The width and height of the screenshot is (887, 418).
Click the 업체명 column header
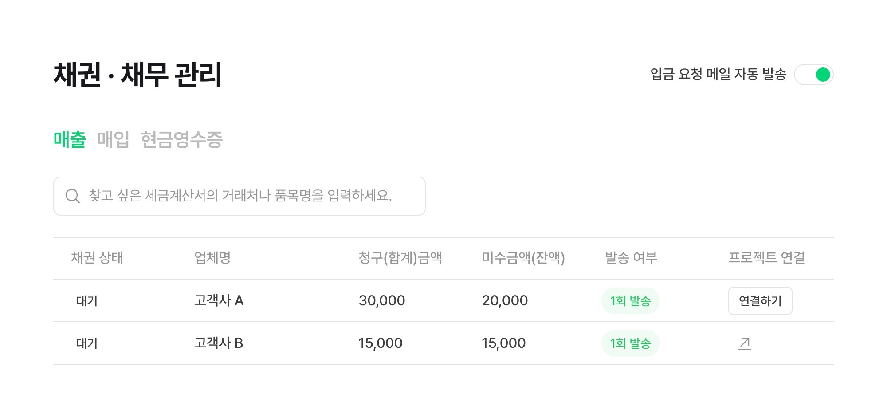(212, 258)
